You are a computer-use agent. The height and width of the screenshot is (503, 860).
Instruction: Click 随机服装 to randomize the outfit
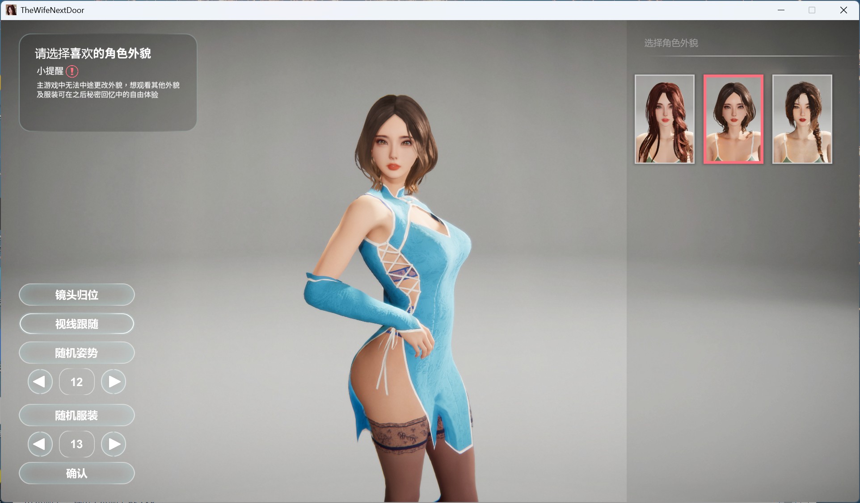[76, 415]
